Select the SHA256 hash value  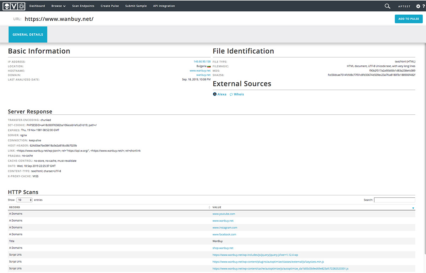click(371, 75)
